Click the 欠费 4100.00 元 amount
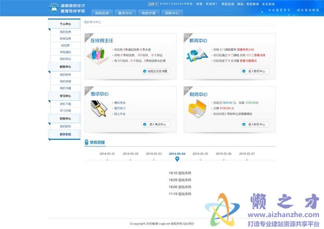 tap(224, 109)
